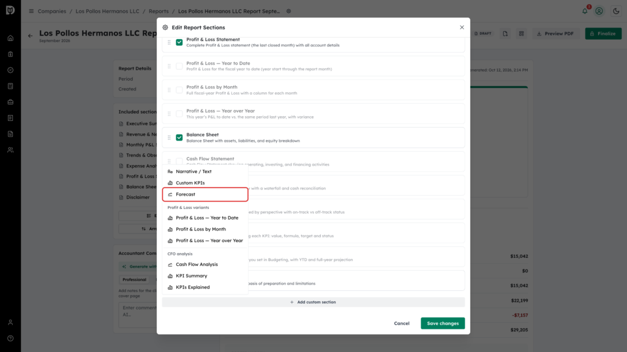627x352 pixels.
Task: Select KPIs Explained from the menu
Action: tap(205, 287)
